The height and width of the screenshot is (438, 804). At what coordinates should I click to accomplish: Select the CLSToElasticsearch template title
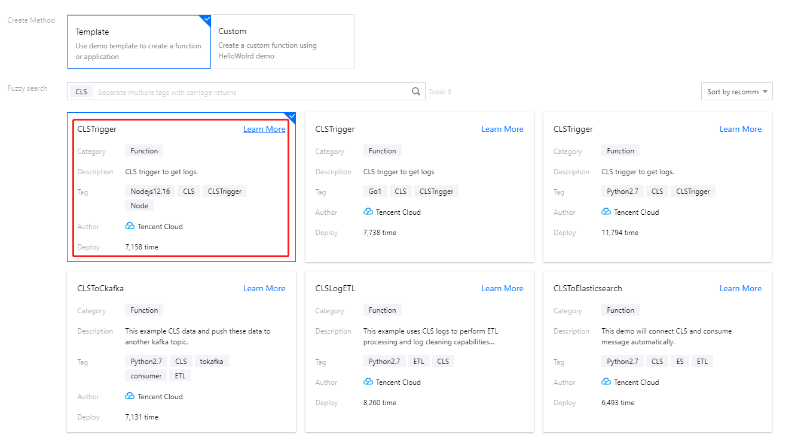coord(588,288)
